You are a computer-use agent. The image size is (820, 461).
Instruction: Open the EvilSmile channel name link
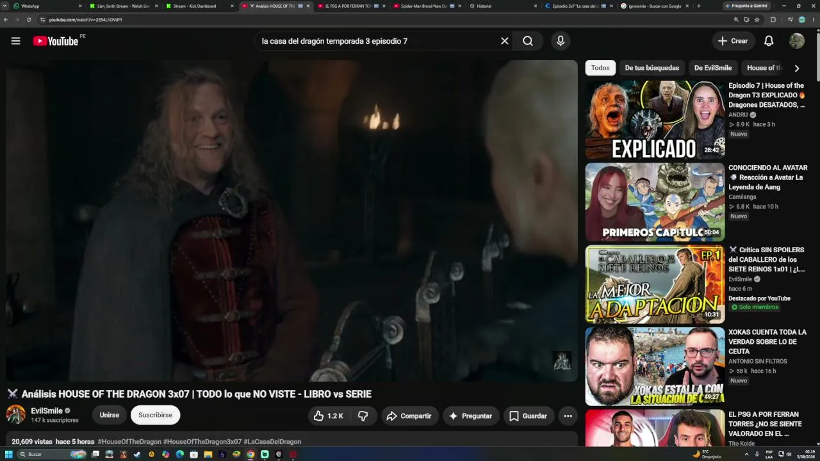pyautogui.click(x=47, y=410)
